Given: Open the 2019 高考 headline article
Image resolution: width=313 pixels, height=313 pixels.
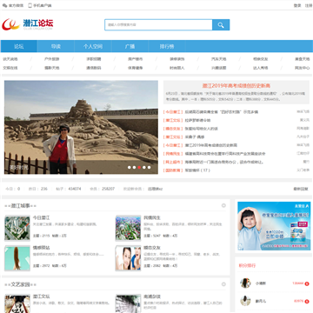Looking at the screenshot, I should (236, 86).
